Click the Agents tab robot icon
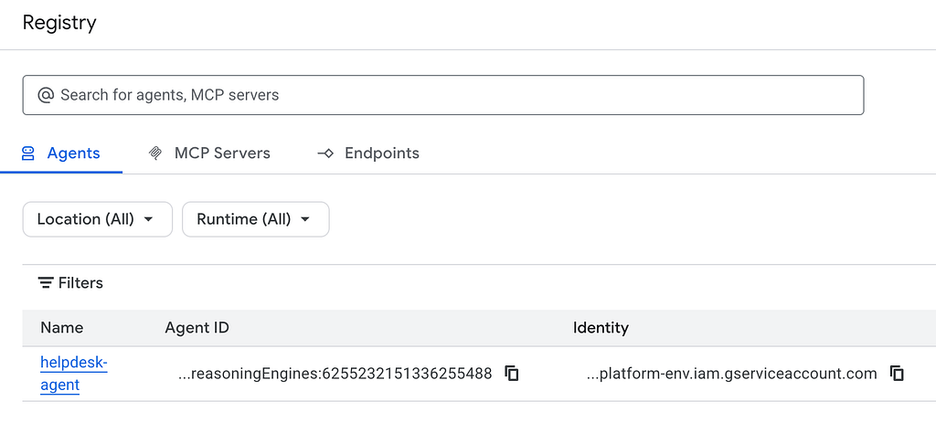Screen dimensions: 936x433 (27, 153)
